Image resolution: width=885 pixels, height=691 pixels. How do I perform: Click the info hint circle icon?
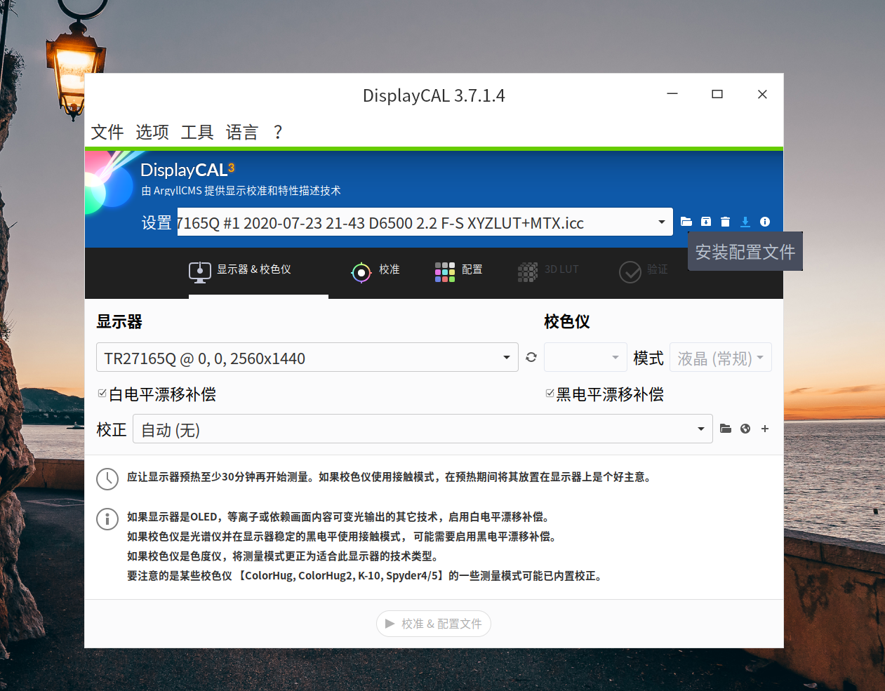(107, 519)
